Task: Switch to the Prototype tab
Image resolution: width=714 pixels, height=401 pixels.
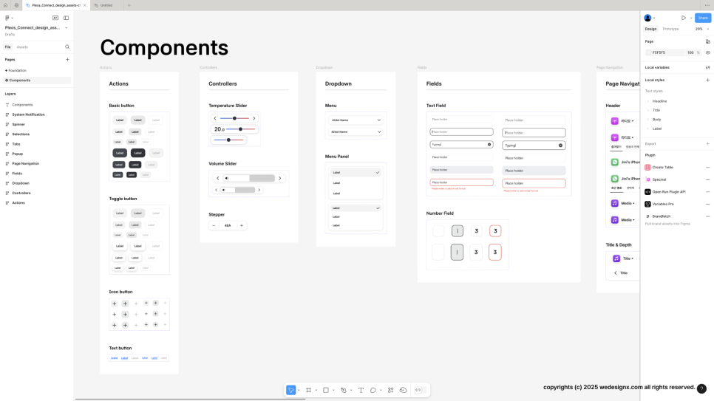Action: (670, 29)
